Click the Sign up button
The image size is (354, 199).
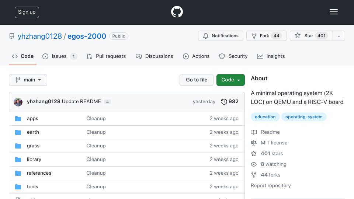click(x=27, y=12)
